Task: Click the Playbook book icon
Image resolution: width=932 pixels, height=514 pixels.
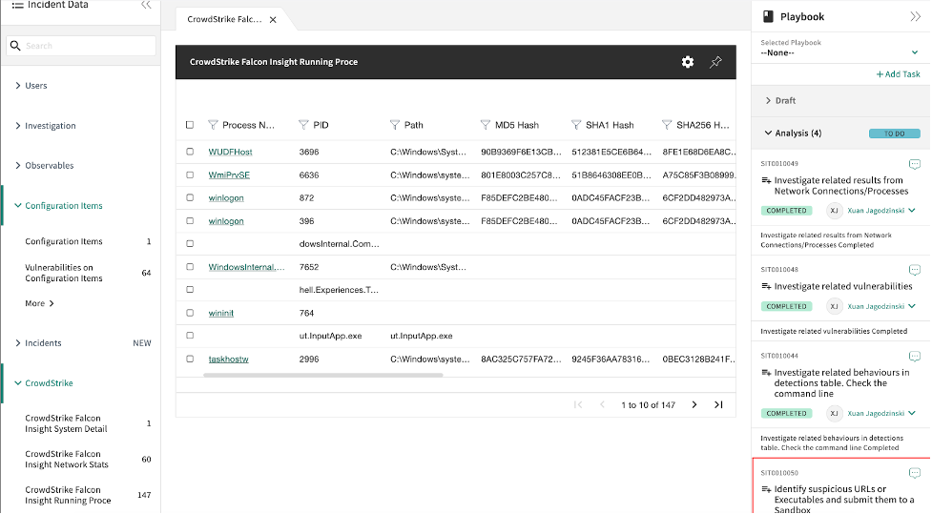Action: pos(768,16)
